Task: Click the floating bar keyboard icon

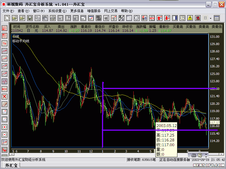Action: pyautogui.click(x=194, y=155)
